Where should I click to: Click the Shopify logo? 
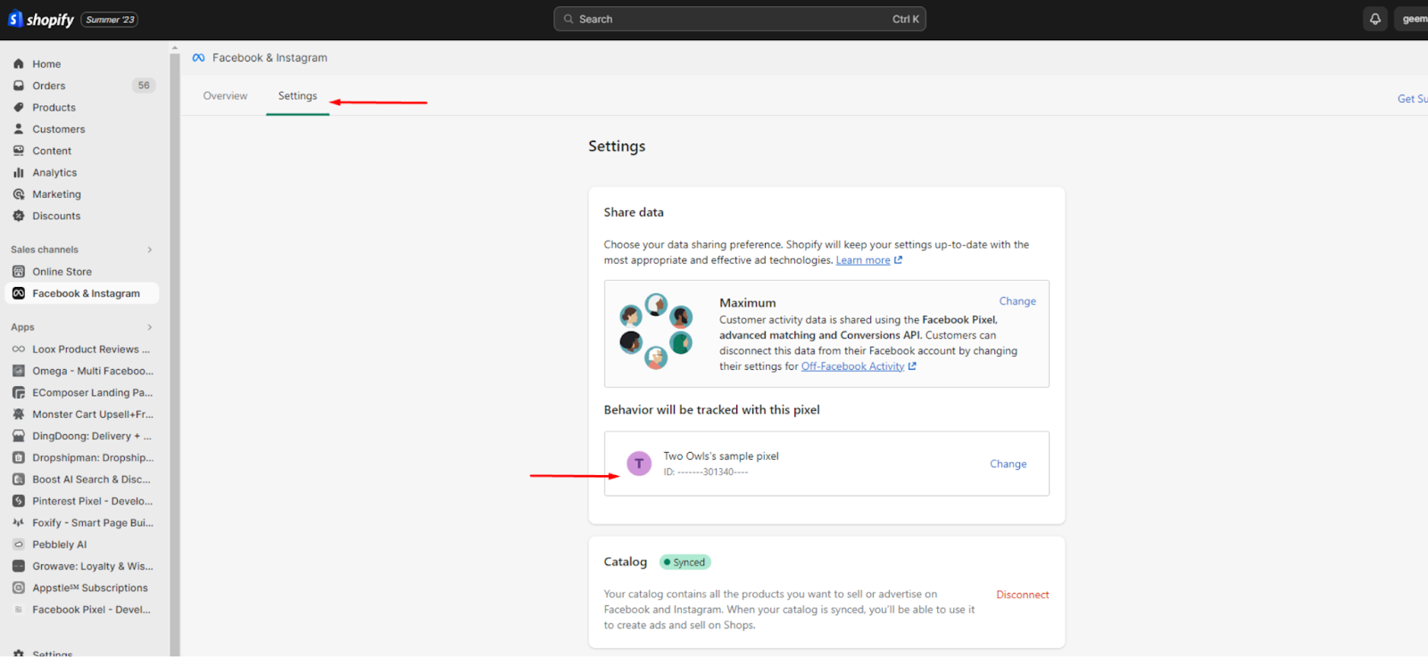pos(41,19)
